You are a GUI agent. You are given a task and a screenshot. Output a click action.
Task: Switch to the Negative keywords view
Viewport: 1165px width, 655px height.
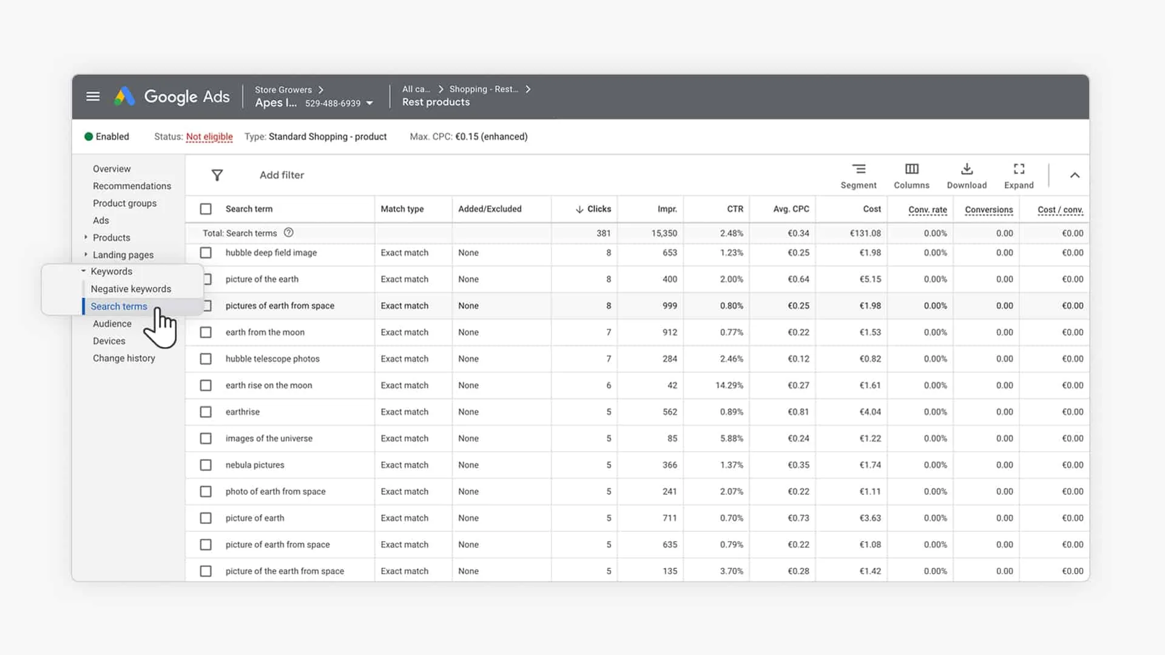(x=130, y=289)
